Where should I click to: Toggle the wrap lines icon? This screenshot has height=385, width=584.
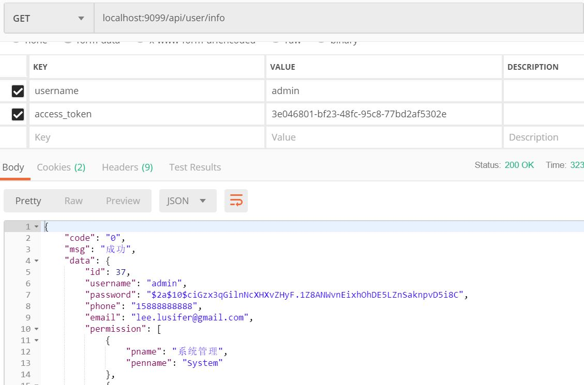click(236, 201)
